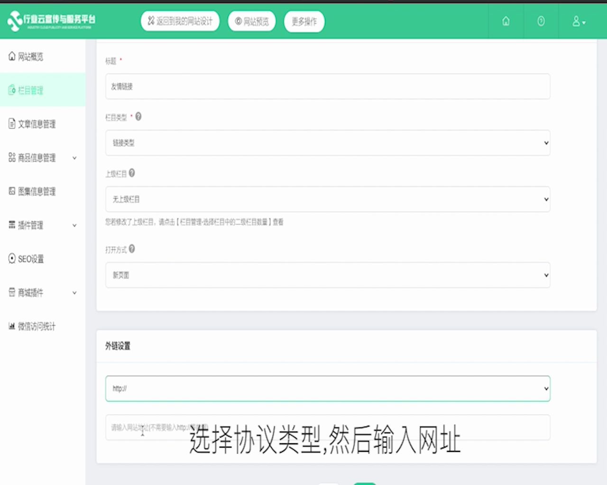This screenshot has width=607, height=485.
Task: Click the 商品信息管理 grid icon
Action: click(x=12, y=157)
